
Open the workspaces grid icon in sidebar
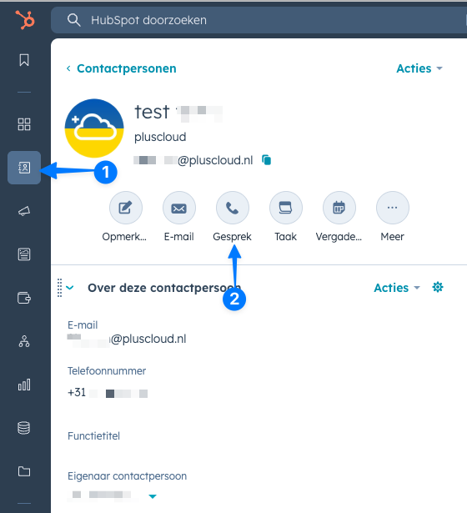tap(24, 124)
